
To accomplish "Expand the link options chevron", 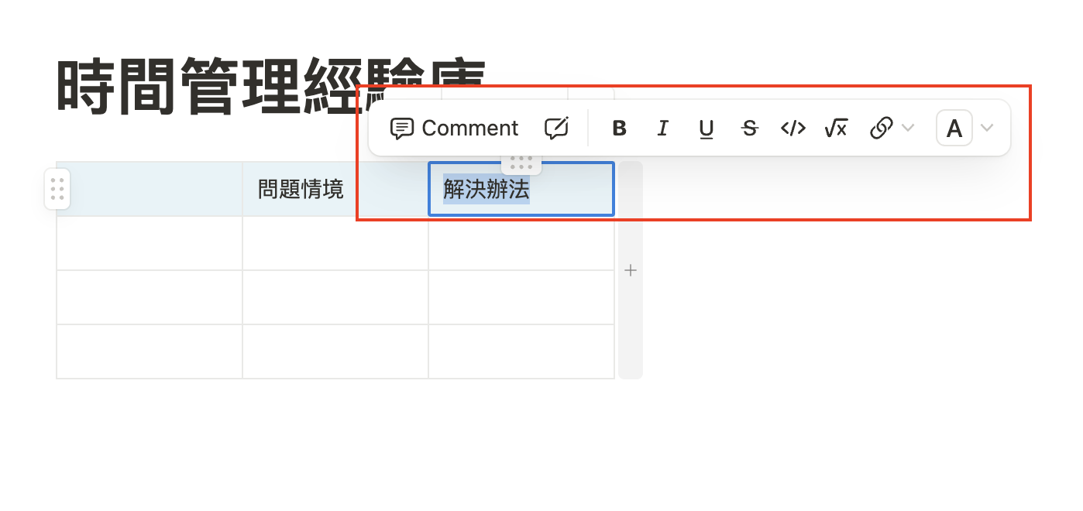I will click(x=908, y=129).
